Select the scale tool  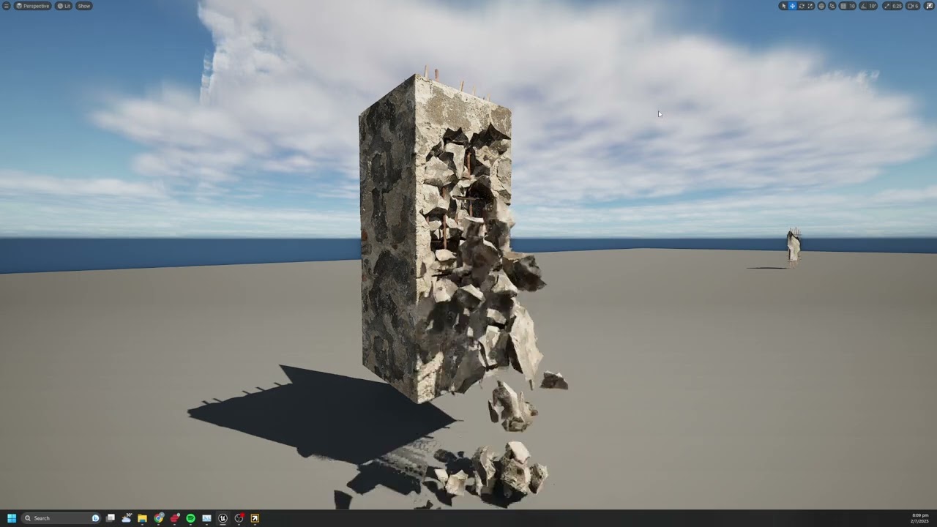(x=810, y=6)
